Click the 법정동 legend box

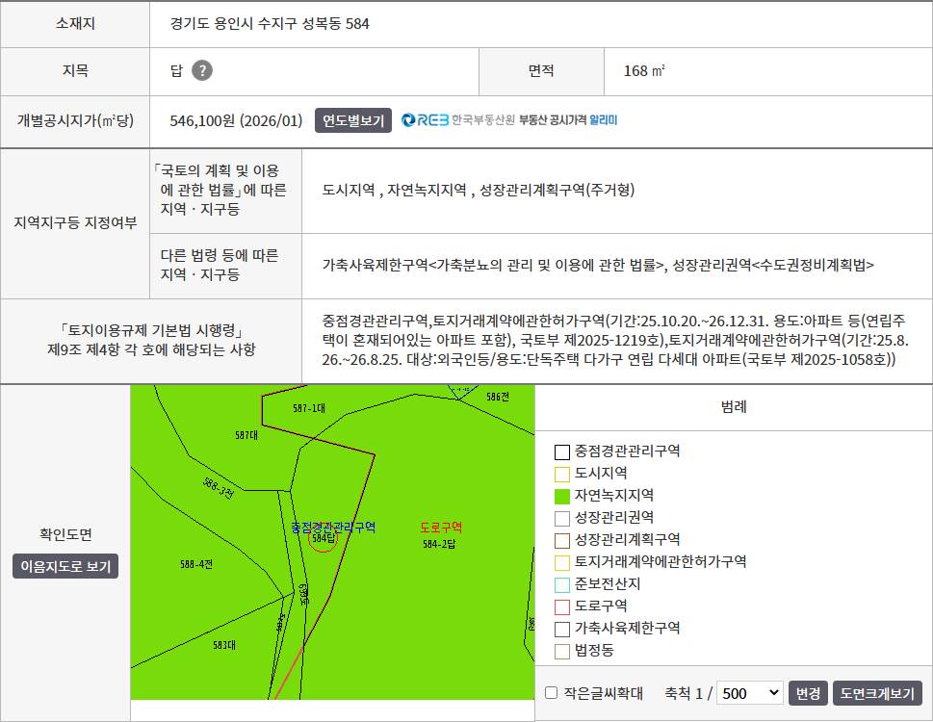[561, 651]
